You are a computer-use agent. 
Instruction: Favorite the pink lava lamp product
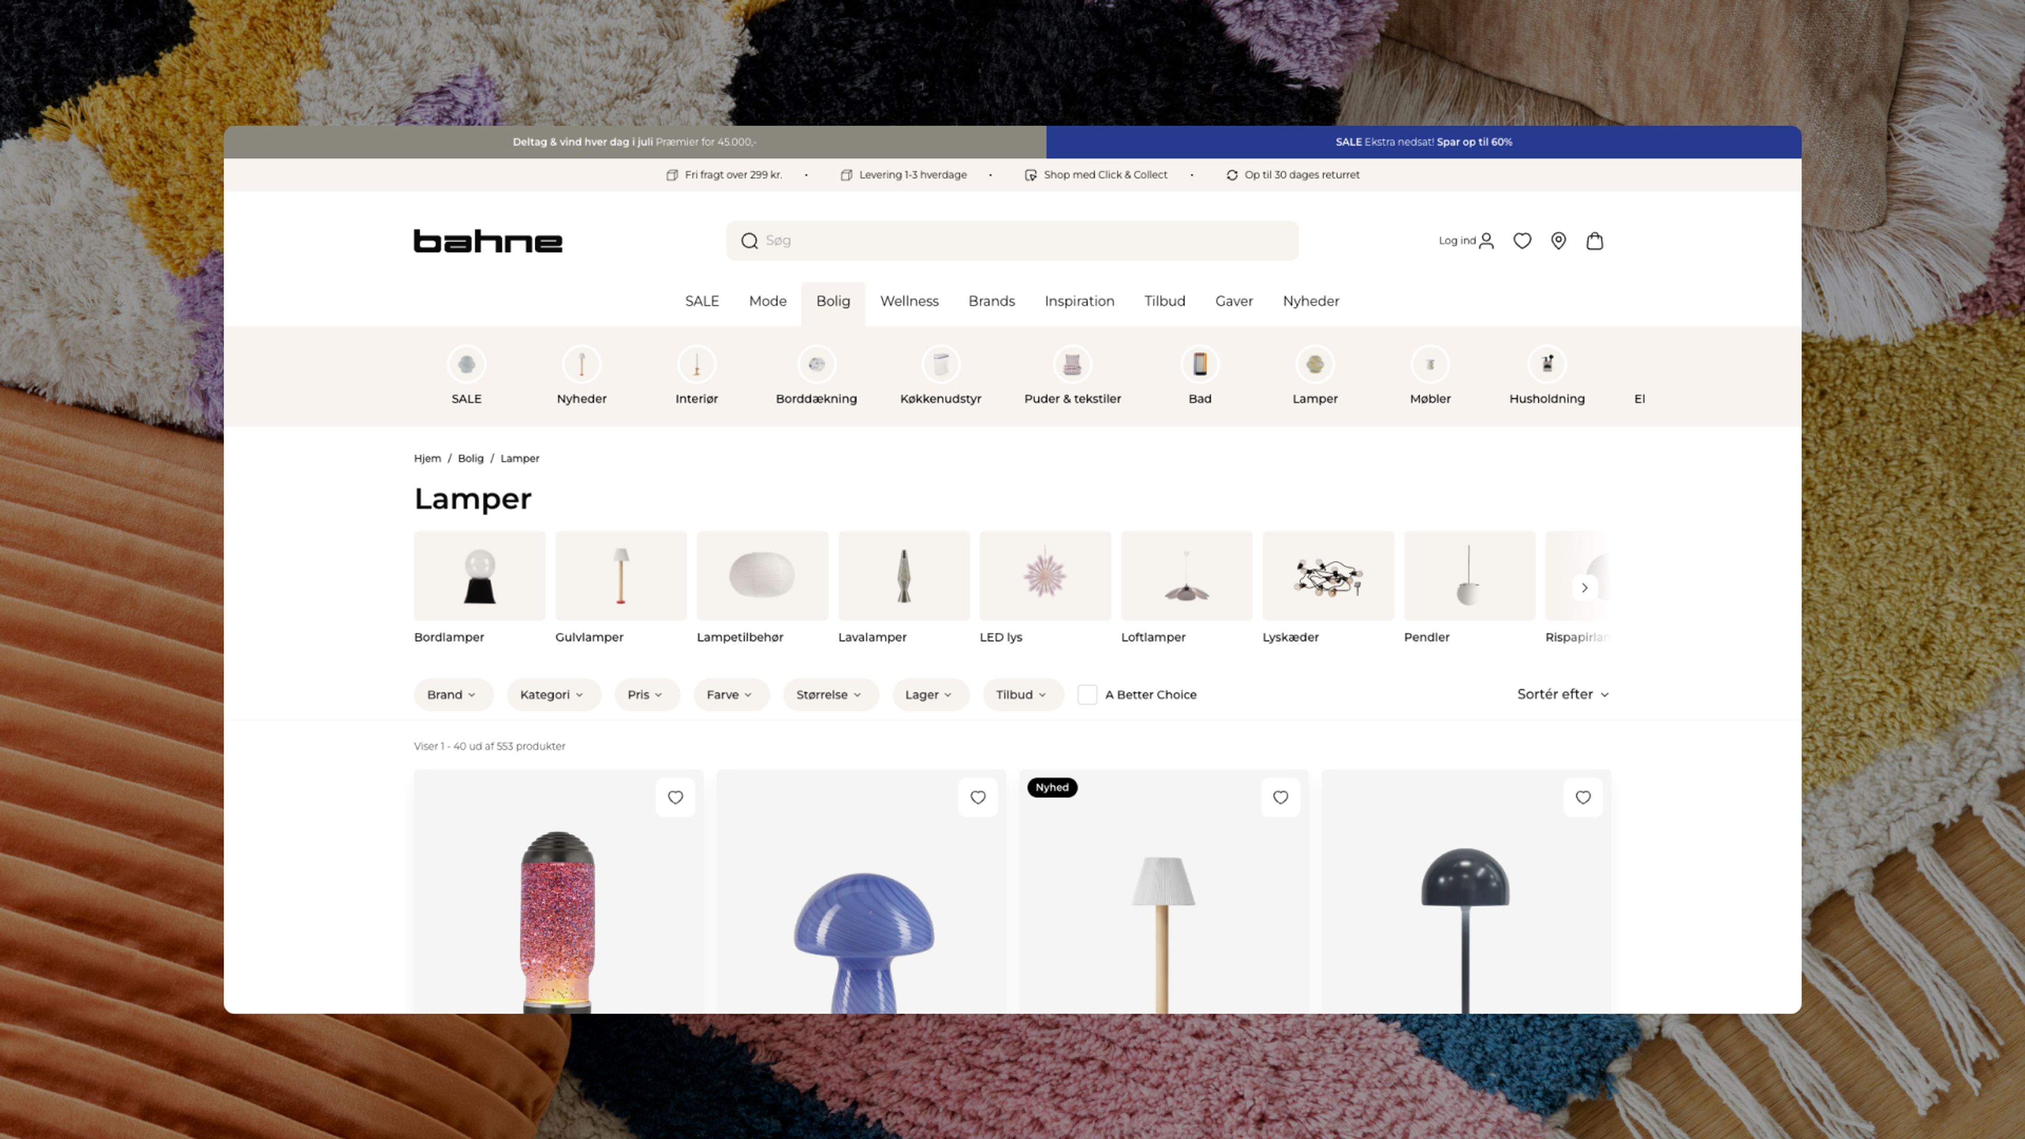point(674,797)
